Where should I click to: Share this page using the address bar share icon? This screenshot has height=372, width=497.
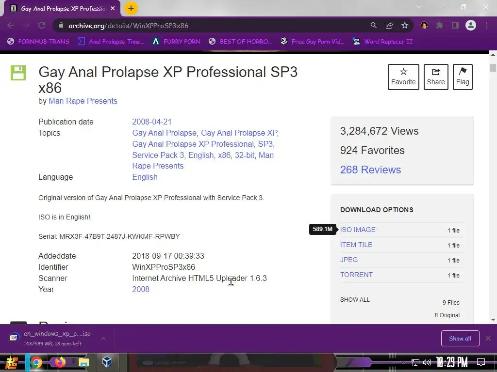pos(389,26)
